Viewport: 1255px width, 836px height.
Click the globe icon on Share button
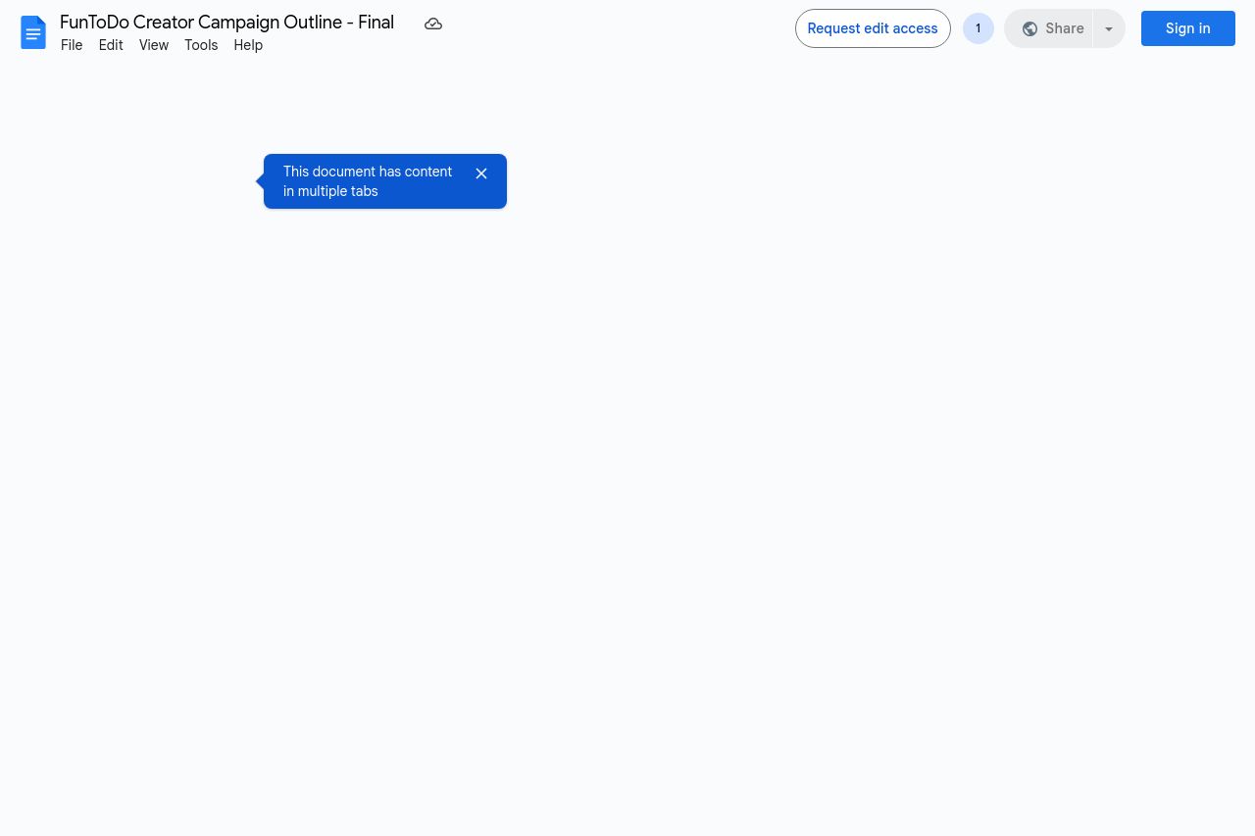[x=1029, y=29]
